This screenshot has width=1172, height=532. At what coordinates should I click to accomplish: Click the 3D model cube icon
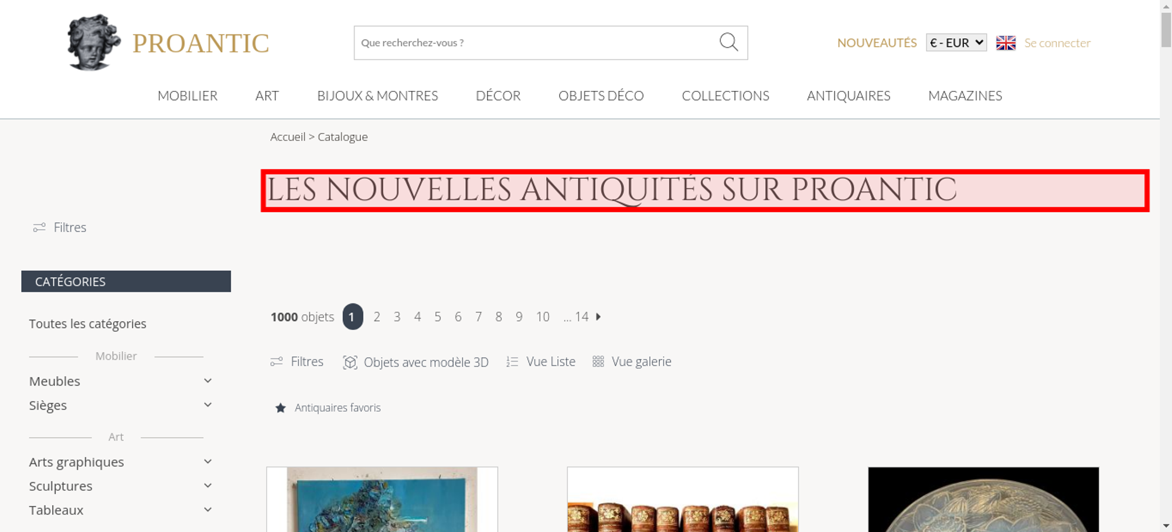[350, 362]
